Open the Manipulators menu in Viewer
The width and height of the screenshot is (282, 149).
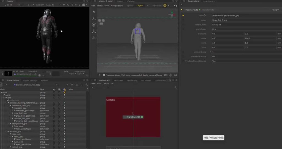coord(116,5)
